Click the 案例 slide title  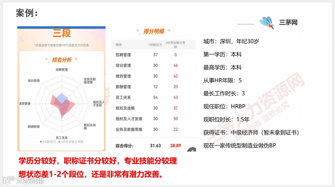pyautogui.click(x=27, y=13)
